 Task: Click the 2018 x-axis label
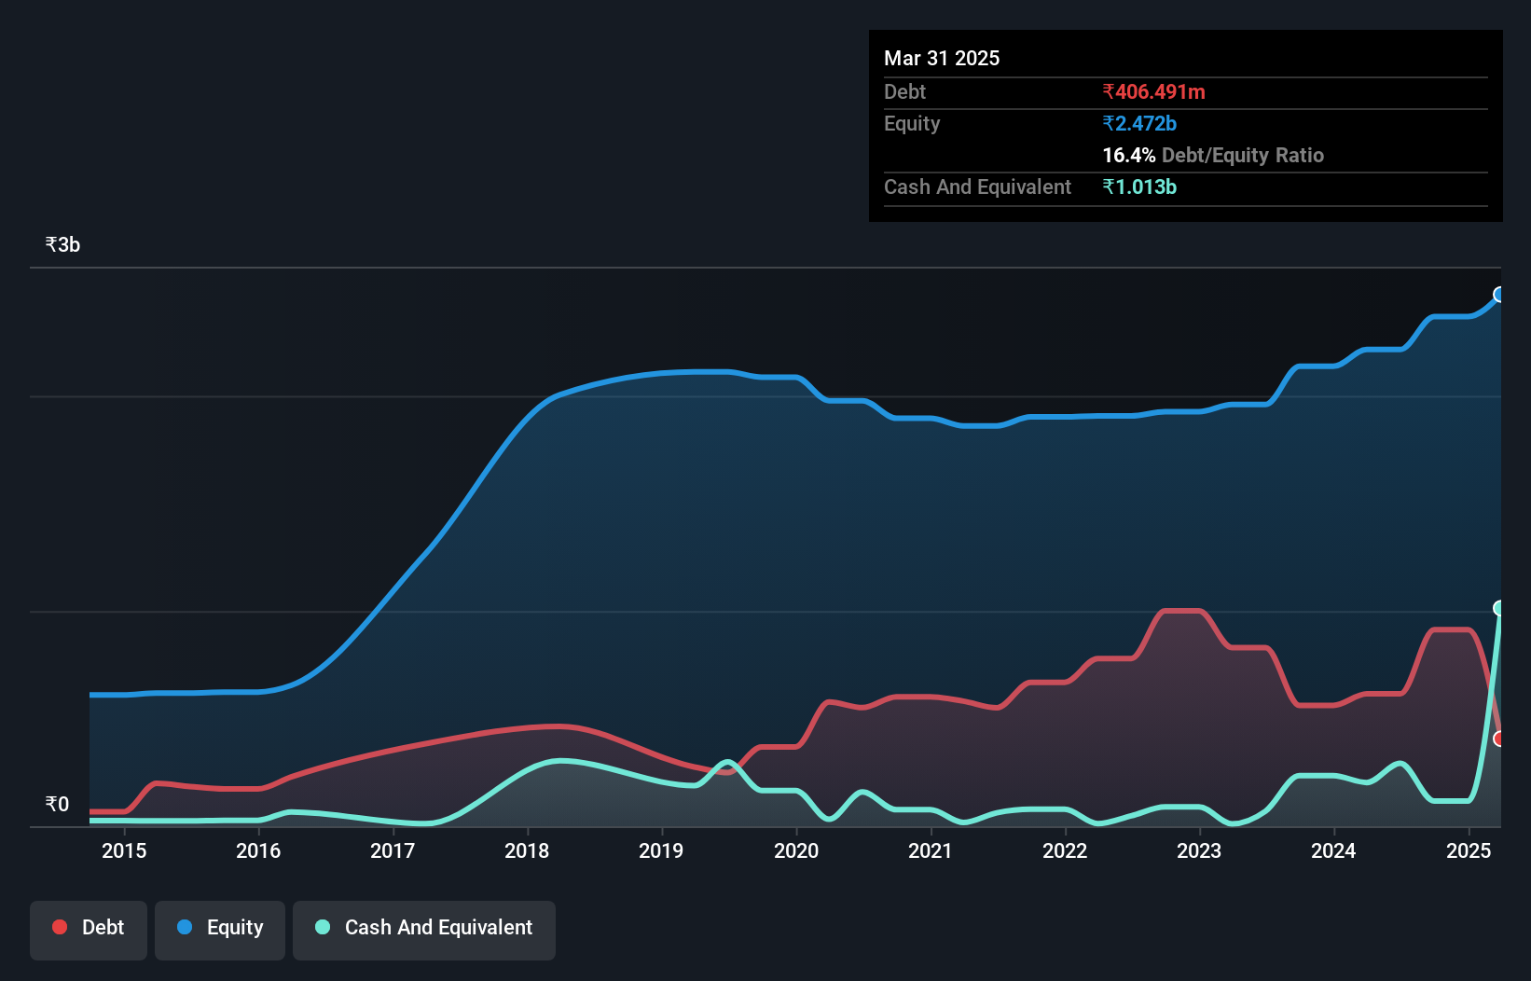point(527,850)
